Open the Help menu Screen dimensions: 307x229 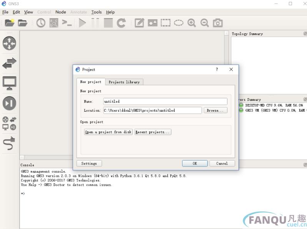pos(110,12)
